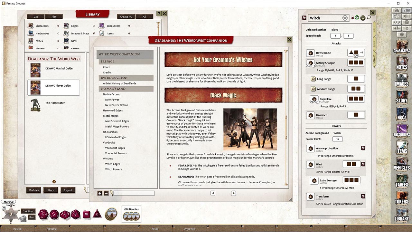This screenshot has width=412, height=232.
Task: Open the modifiers plus/minus icon
Action: [397, 28]
